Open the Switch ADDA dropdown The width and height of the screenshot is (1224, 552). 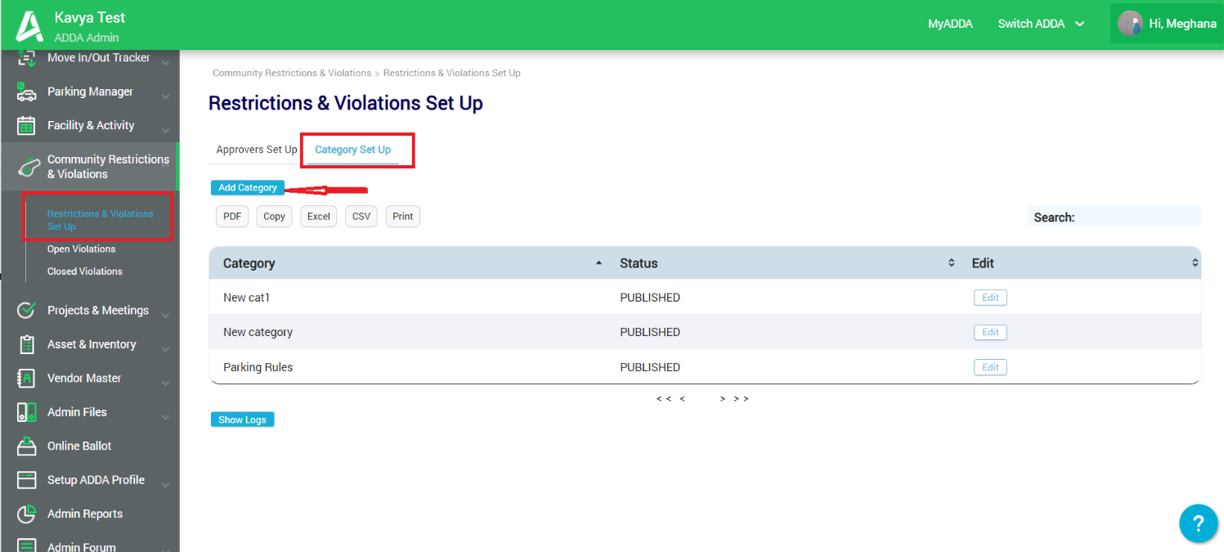tap(1041, 24)
